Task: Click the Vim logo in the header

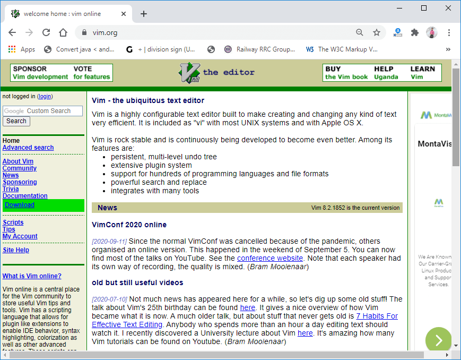Action: click(189, 73)
